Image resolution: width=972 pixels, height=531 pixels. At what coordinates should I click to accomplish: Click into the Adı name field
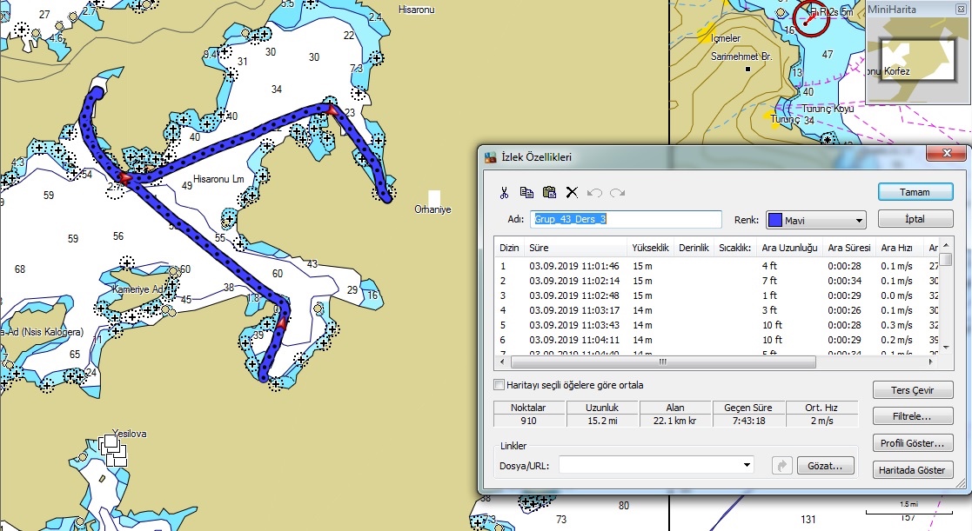tap(626, 219)
